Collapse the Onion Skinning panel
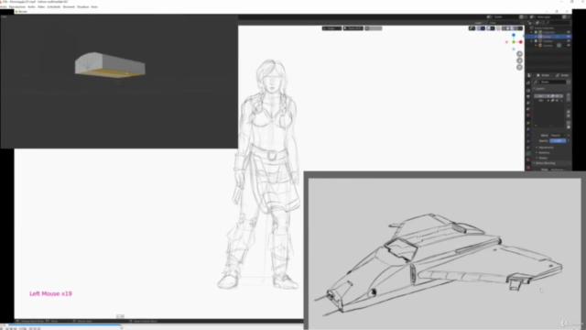 546,163
